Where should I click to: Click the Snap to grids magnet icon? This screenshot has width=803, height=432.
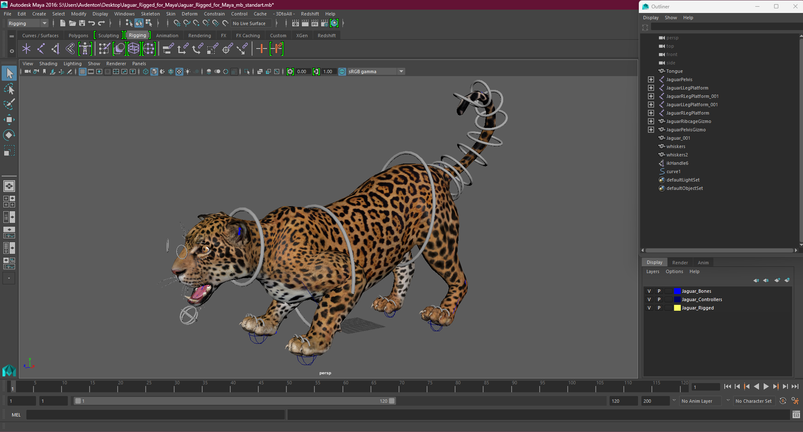pos(177,23)
